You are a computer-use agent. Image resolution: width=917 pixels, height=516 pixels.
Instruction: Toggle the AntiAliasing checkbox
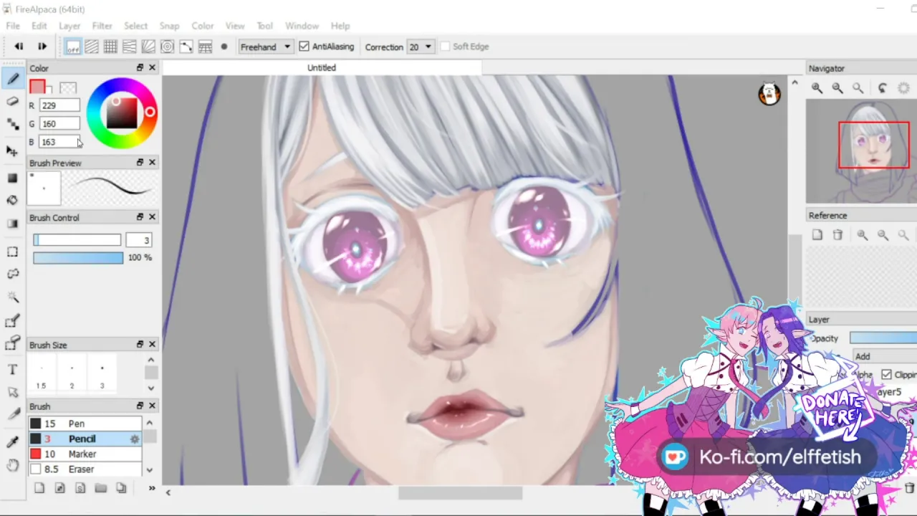click(x=304, y=47)
